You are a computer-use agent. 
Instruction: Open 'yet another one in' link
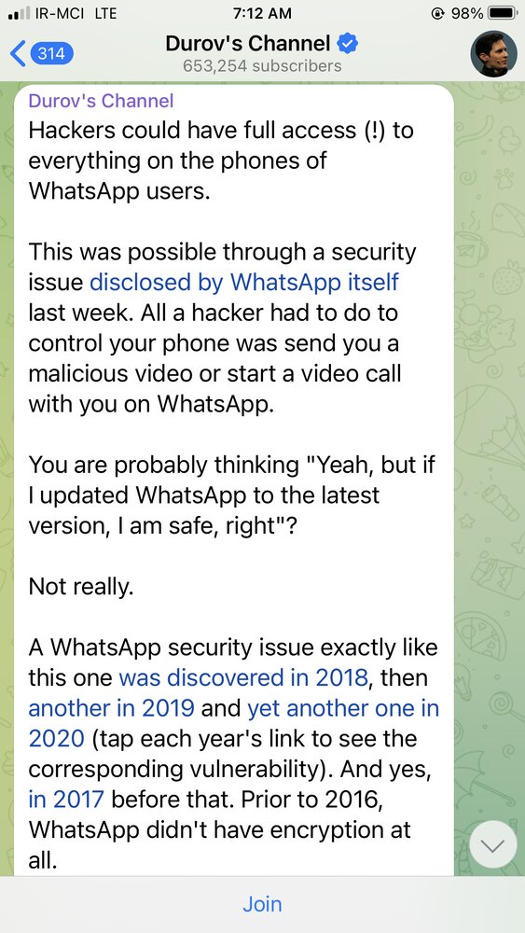point(343,708)
